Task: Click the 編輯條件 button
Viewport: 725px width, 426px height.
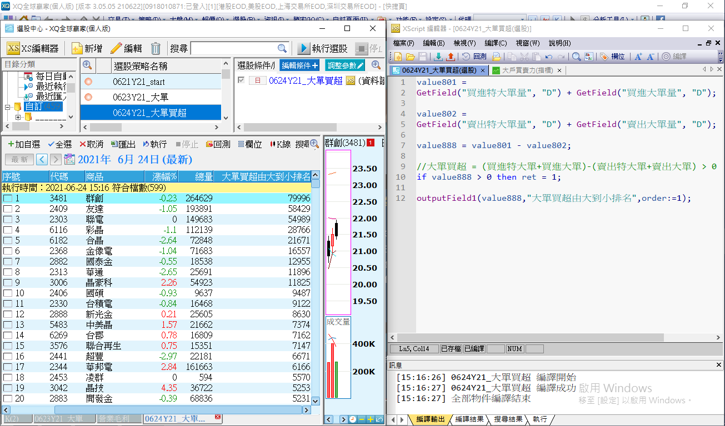Action: (x=300, y=65)
